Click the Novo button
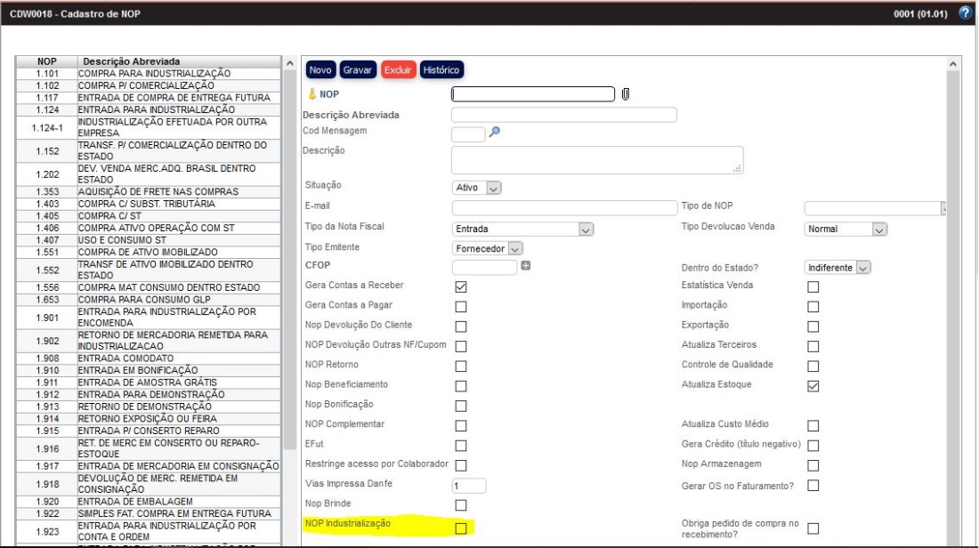The height and width of the screenshot is (548, 979). click(x=320, y=69)
